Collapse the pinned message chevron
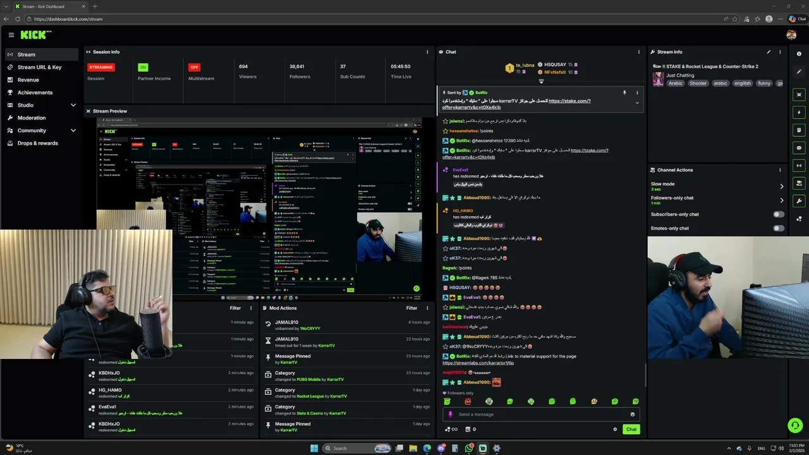This screenshot has width=809, height=455. click(x=636, y=103)
